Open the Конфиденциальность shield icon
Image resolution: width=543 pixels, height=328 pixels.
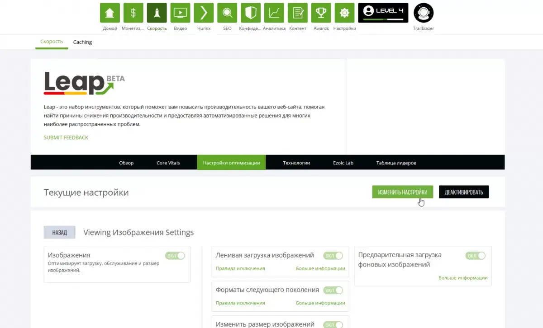pos(251,13)
